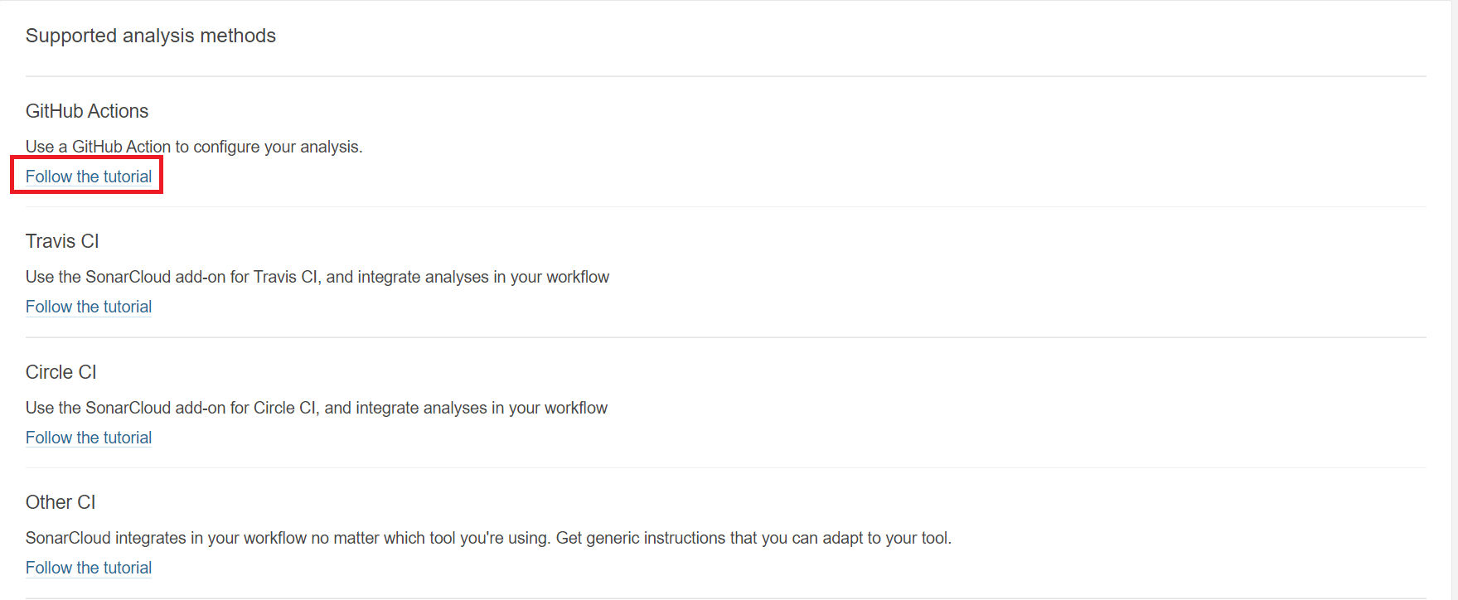
Task: Open the Other CI Follow the tutorial link
Action: (x=89, y=568)
